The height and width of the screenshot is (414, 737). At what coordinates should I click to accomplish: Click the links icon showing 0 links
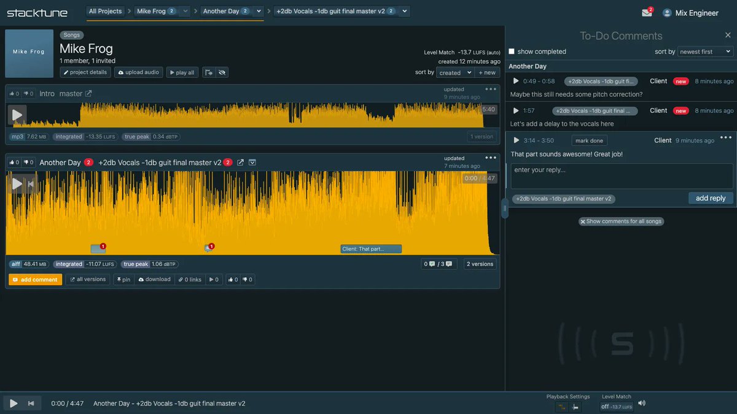[189, 279]
